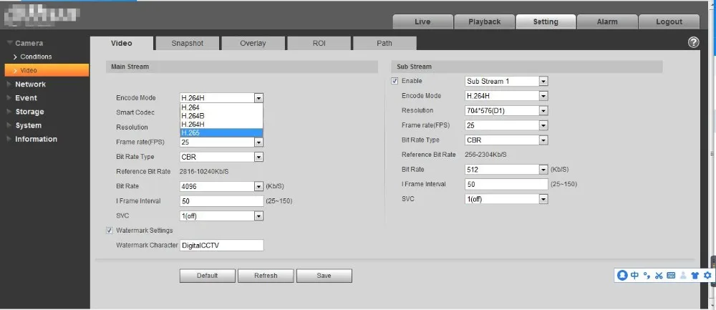
Task: Open Sub Stream Encode Mode dropdown
Action: [x=543, y=96]
